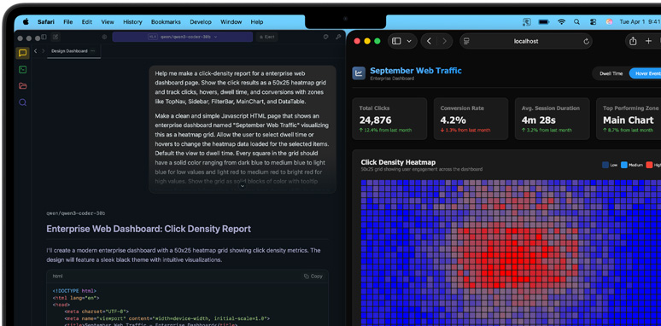Click the date and time in menu bar
This screenshot has width=661, height=326.
click(640, 22)
